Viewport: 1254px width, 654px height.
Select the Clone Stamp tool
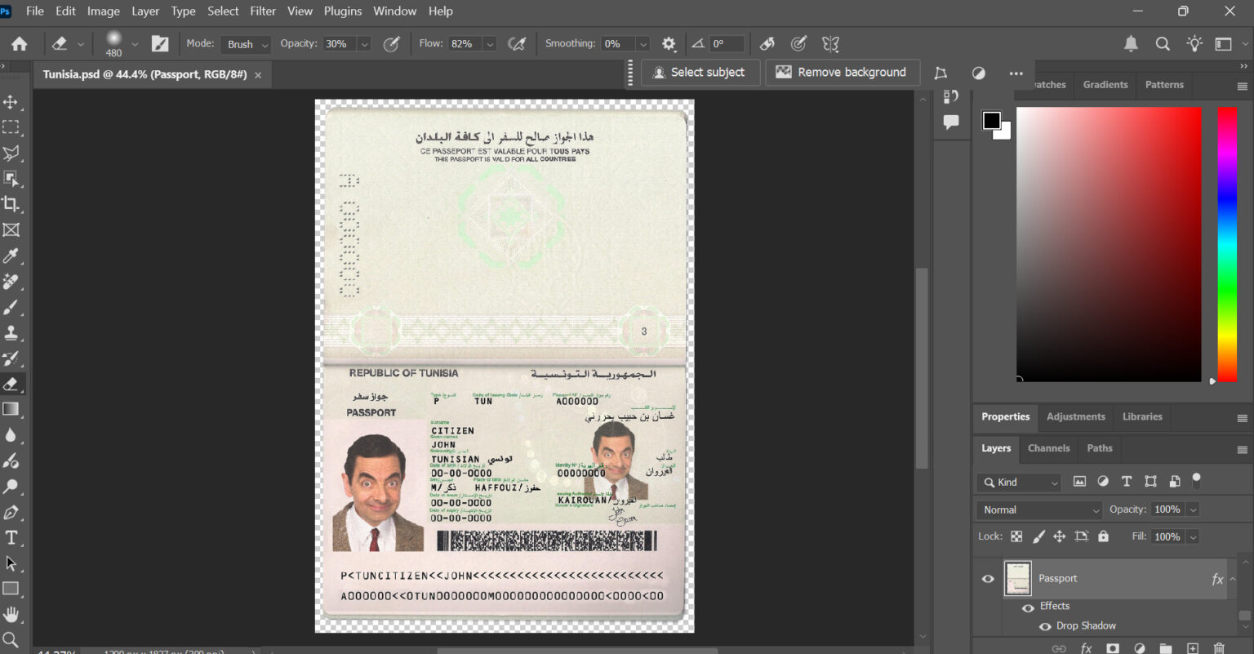tap(11, 332)
